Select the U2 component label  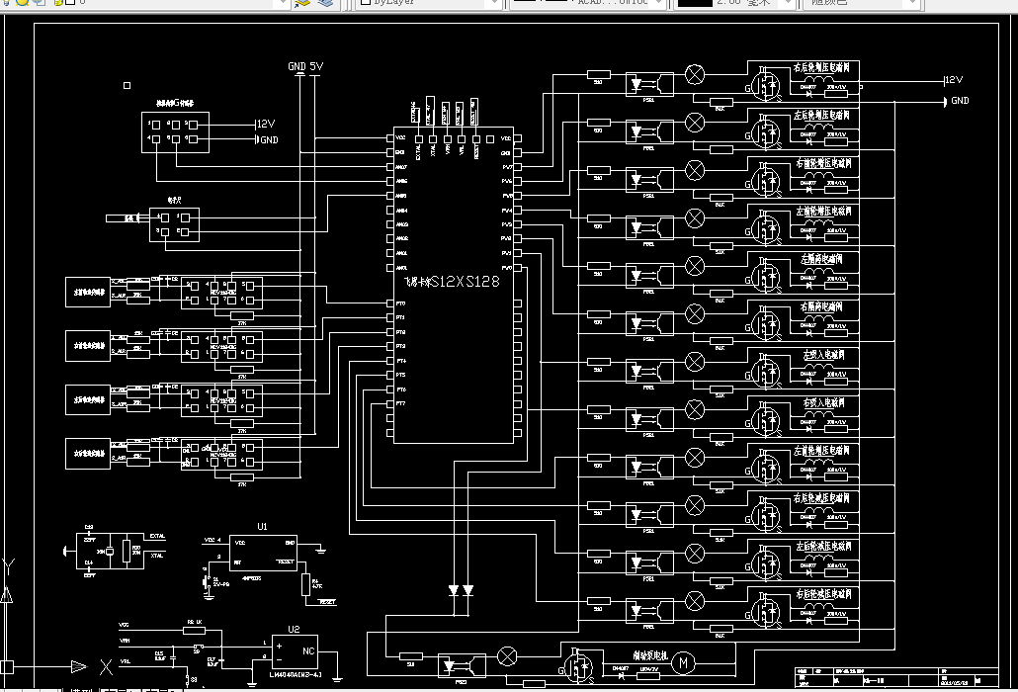[x=294, y=629]
